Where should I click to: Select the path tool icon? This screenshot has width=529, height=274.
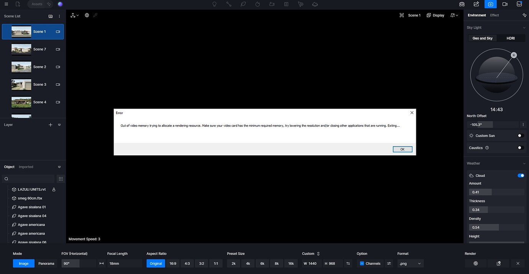pos(229,4)
